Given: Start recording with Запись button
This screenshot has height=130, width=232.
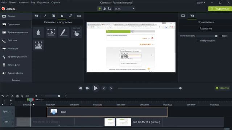Looking at the screenshot, I should (x=8, y=9).
